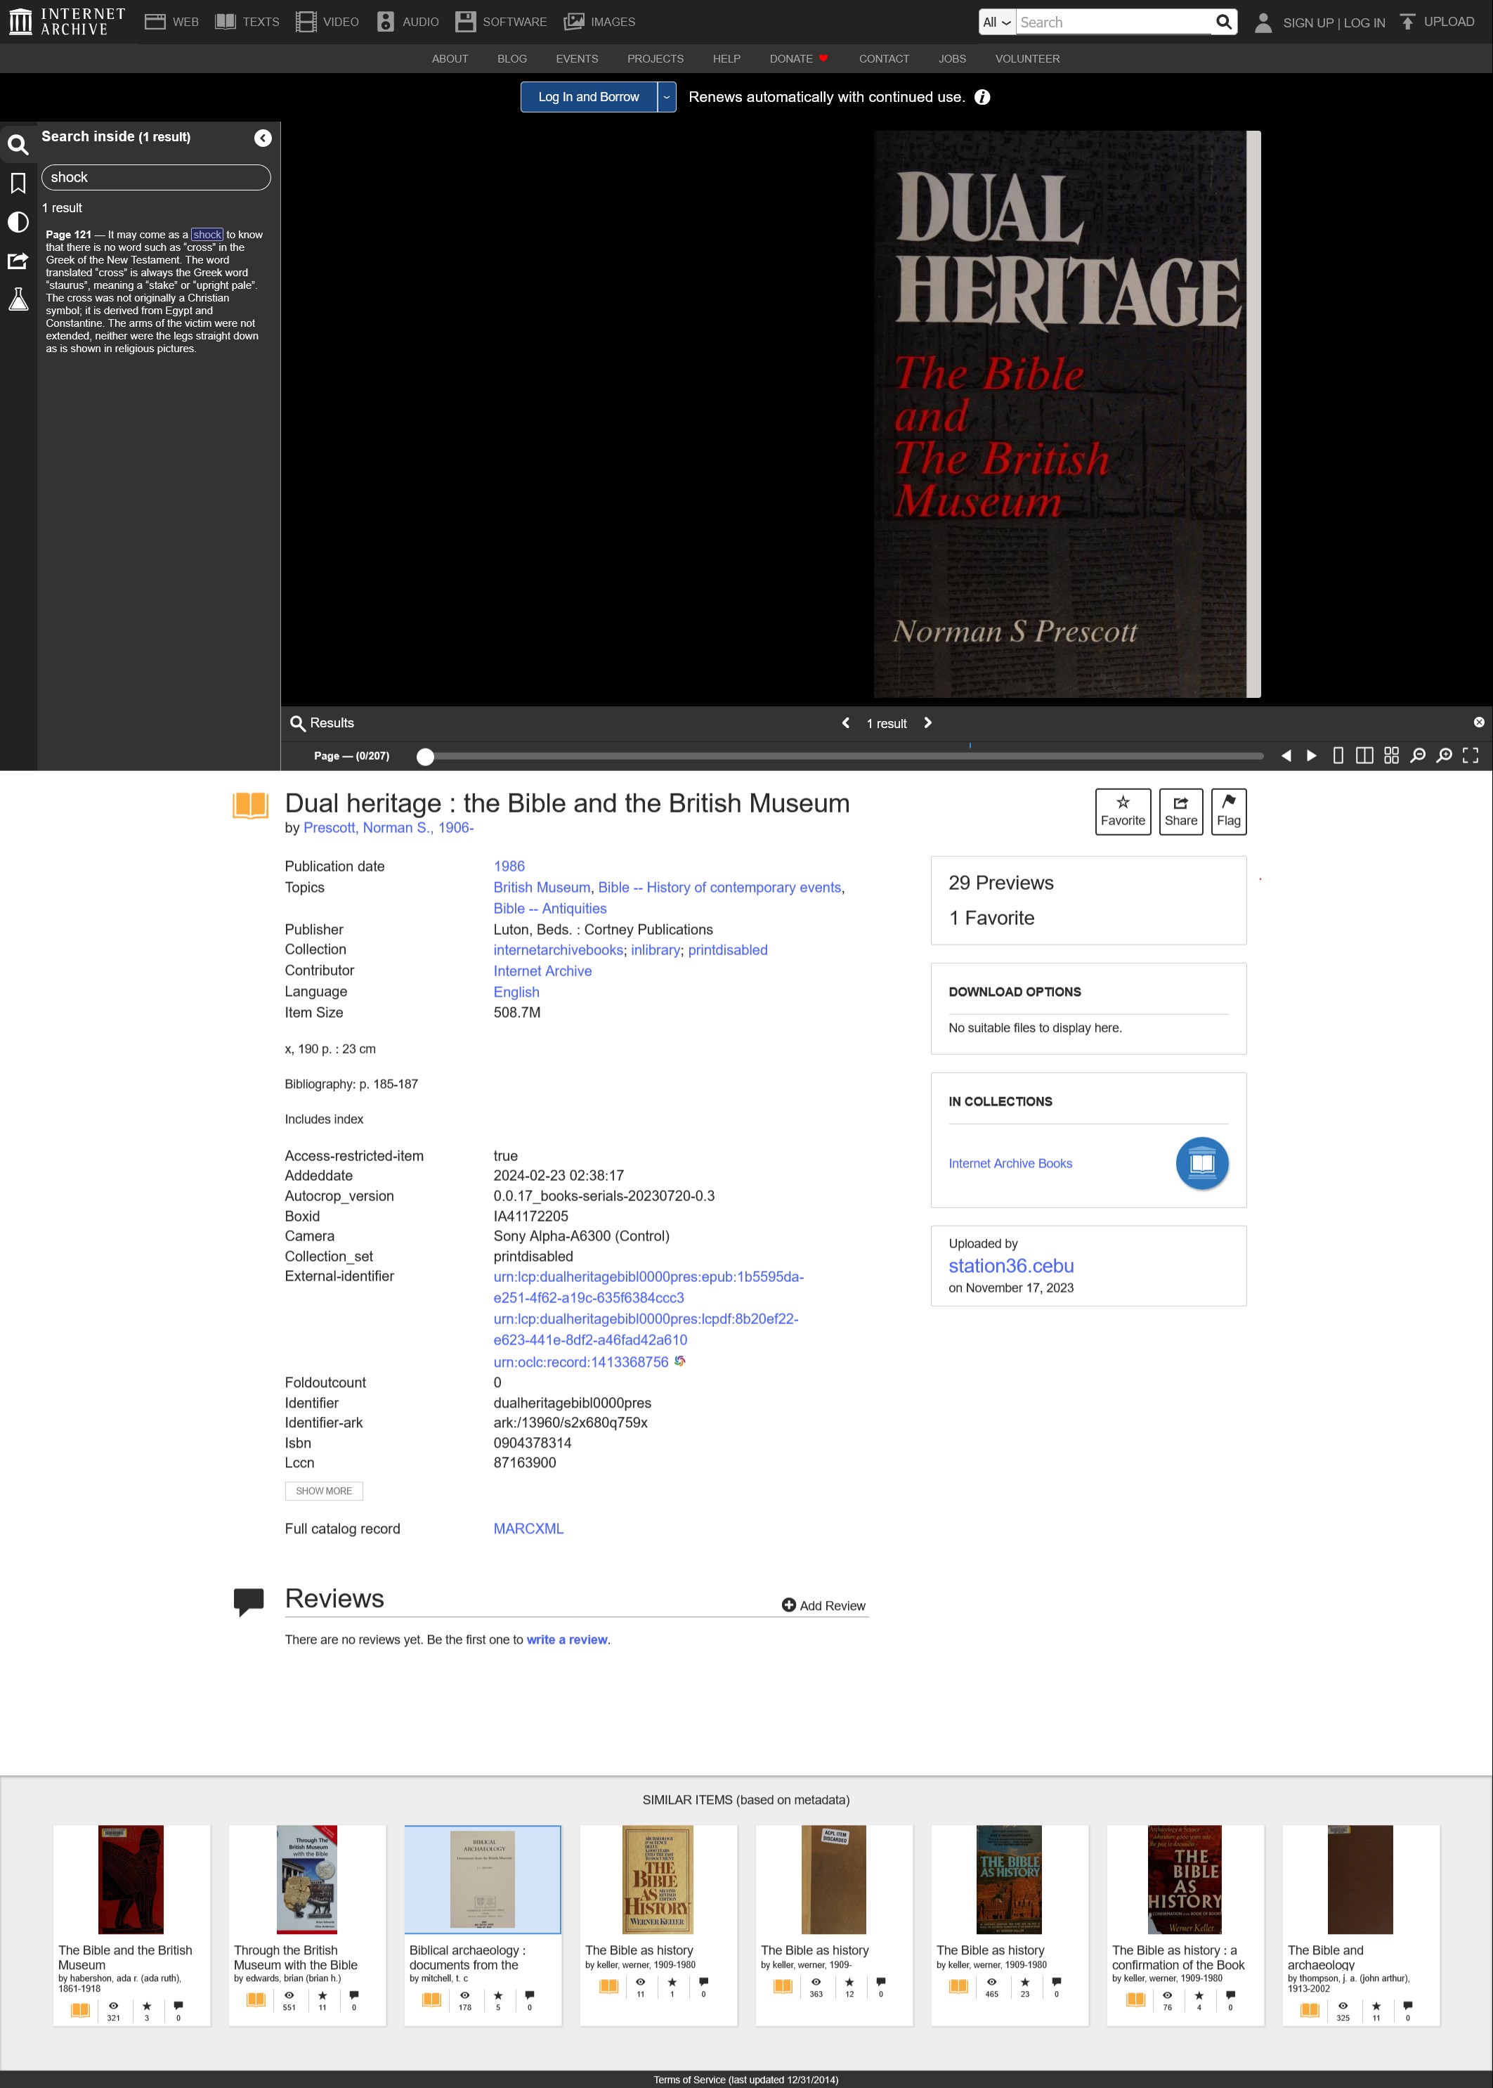Screen dimensions: 1493x2088
Task: Open author Prescott, Norman S. link
Action: 388,827
